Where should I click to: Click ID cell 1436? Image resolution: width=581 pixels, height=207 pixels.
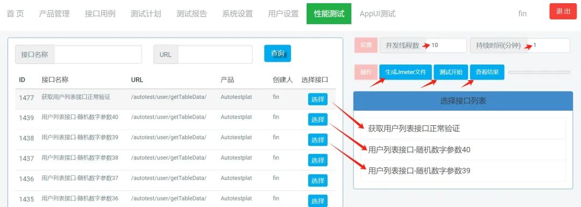[27, 179]
